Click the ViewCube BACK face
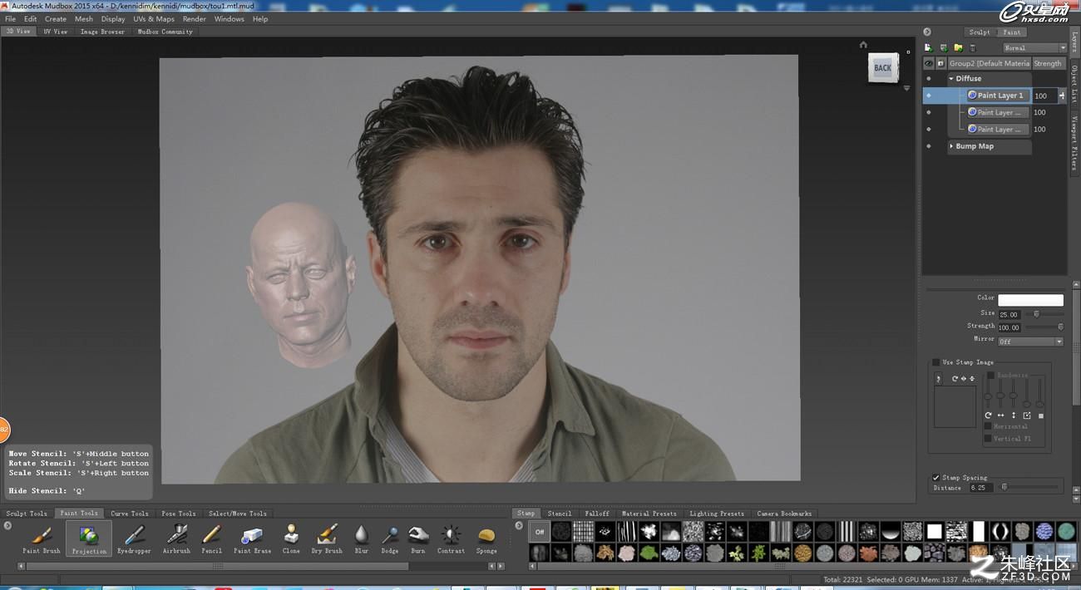The width and height of the screenshot is (1081, 590). click(x=882, y=68)
